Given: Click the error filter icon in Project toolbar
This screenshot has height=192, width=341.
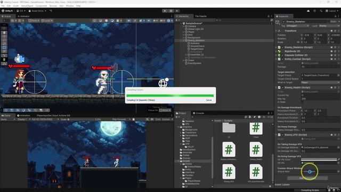Looking at the screenshot, I should coord(259,117).
